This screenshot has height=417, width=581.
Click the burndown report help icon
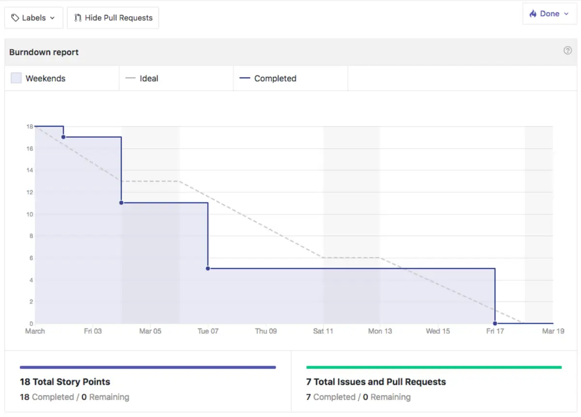568,50
